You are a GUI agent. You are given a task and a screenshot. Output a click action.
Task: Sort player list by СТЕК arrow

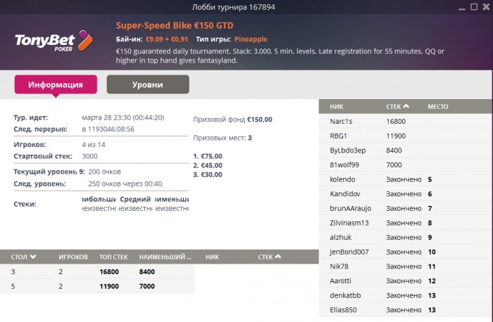coord(406,106)
